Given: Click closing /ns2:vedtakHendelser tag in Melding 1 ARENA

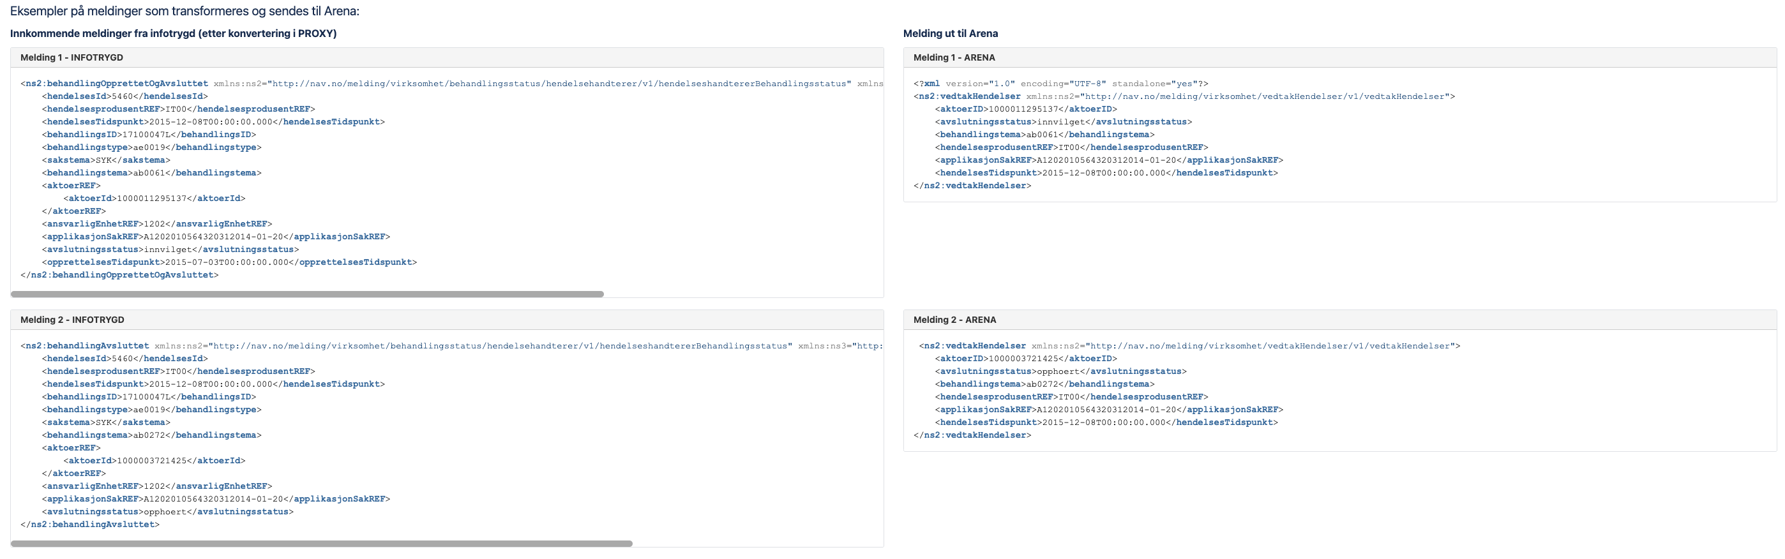Looking at the screenshot, I should click(x=972, y=186).
